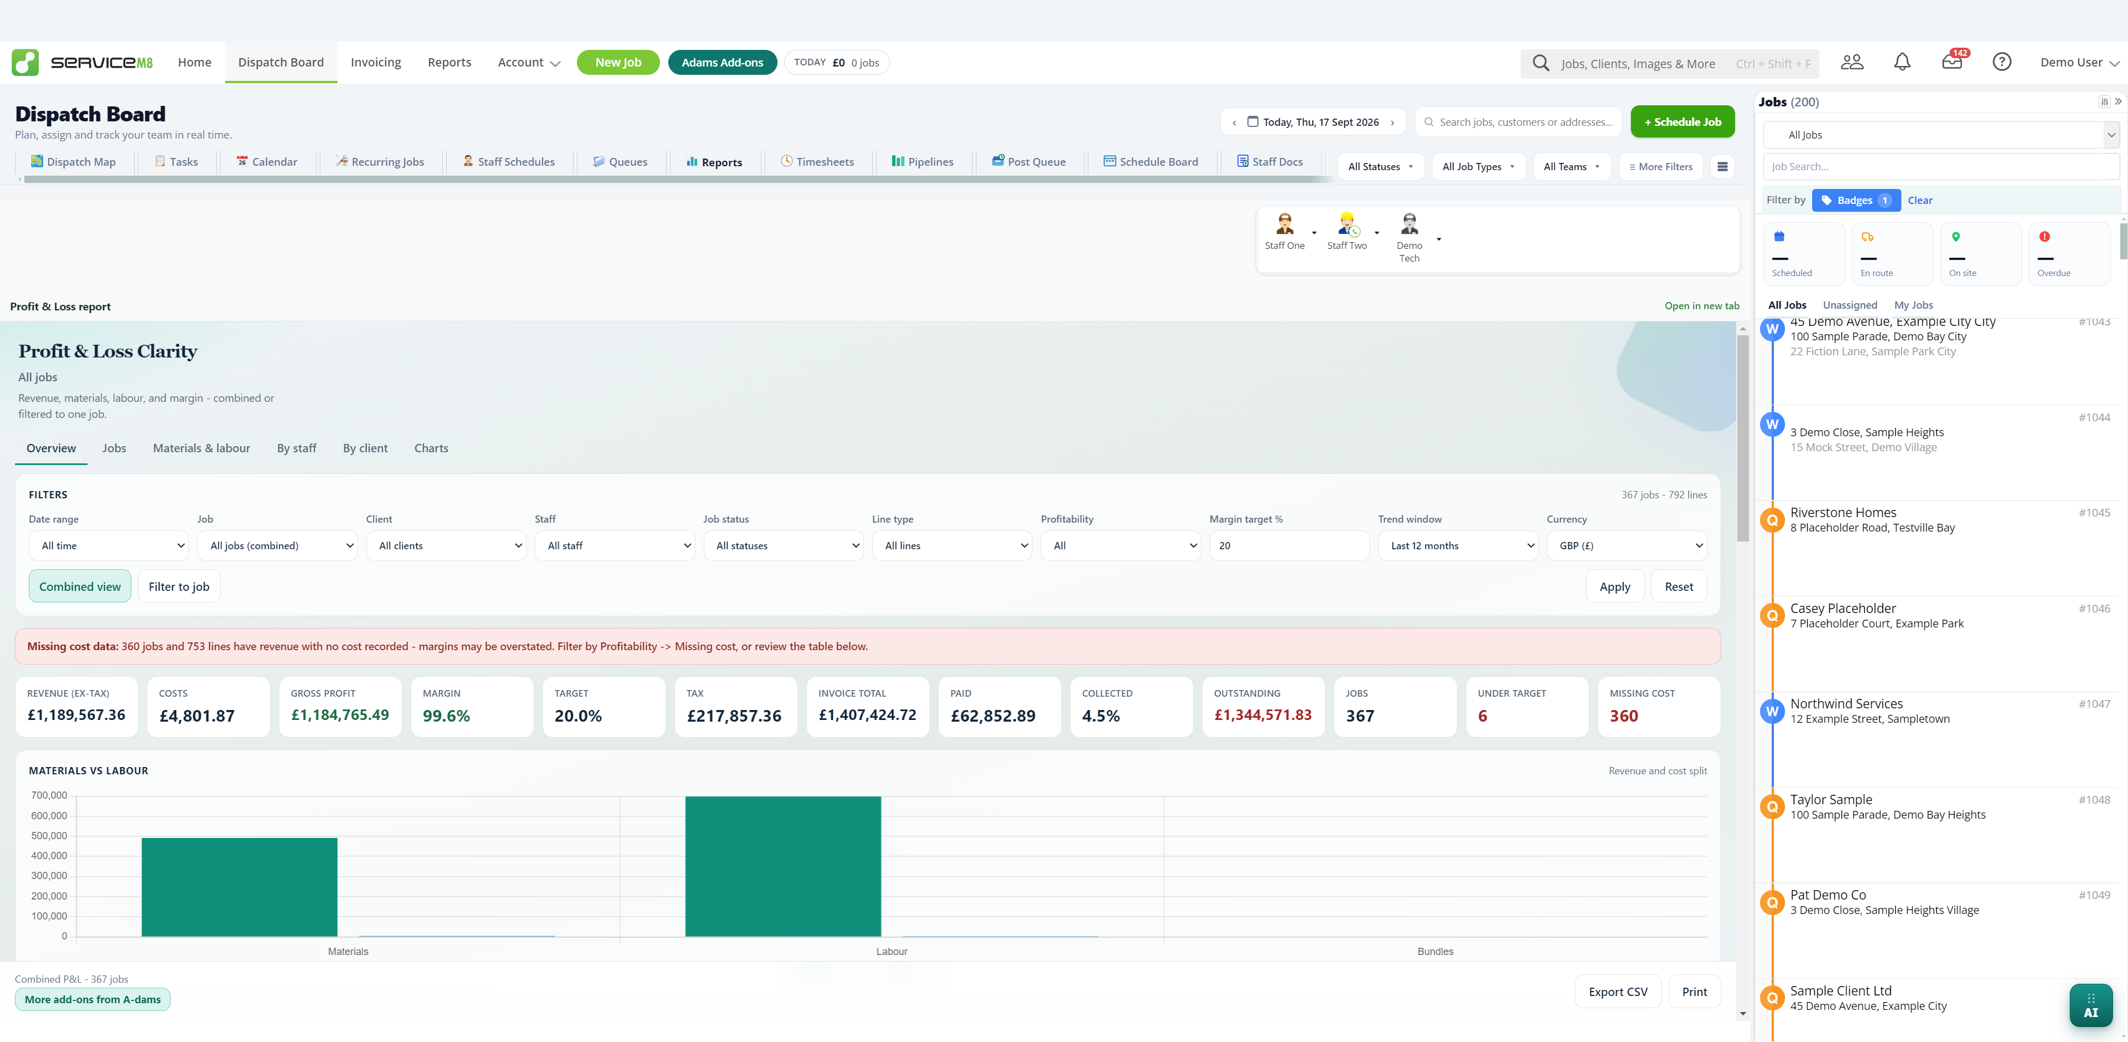Click the help question mark icon

point(2002,62)
